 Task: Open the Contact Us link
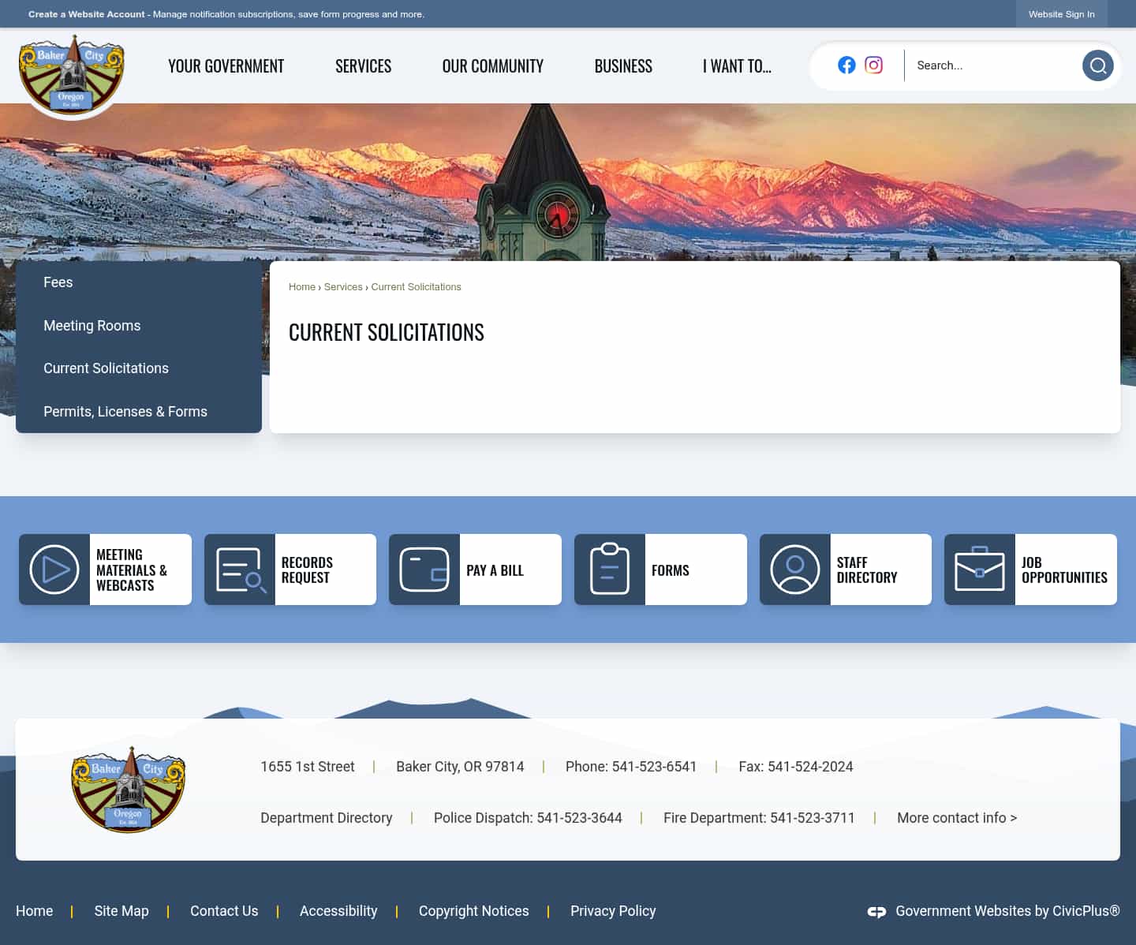(224, 911)
